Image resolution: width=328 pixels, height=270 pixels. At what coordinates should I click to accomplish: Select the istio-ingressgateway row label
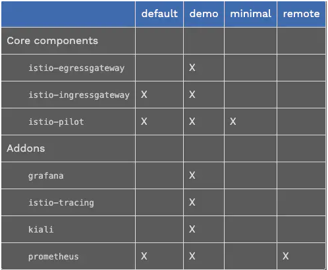pyautogui.click(x=79, y=95)
